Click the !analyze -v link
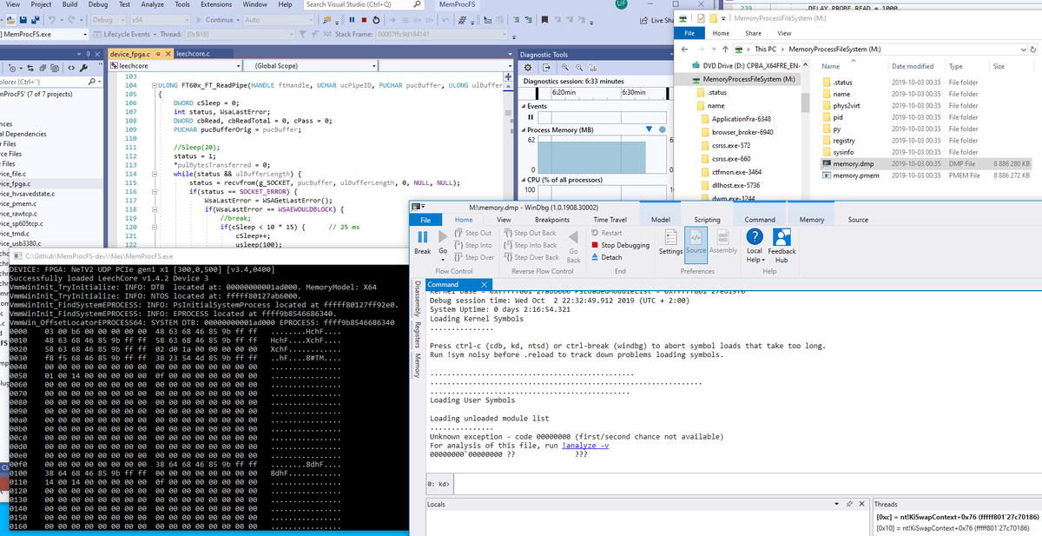The height and width of the screenshot is (536, 1042). 585,445
